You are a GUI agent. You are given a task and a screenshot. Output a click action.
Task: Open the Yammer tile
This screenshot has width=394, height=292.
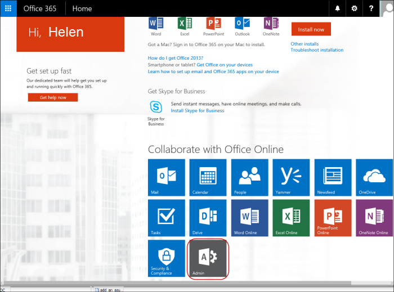291,177
